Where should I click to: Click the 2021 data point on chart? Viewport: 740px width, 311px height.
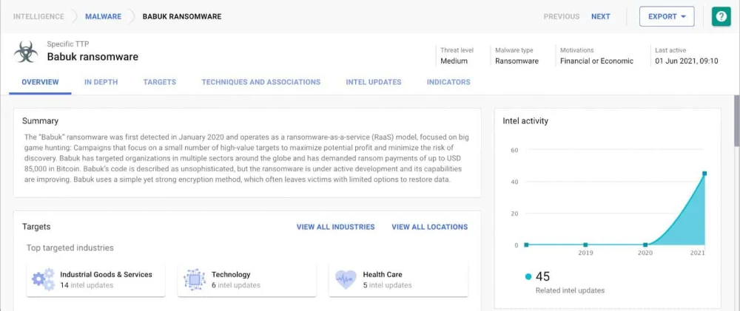click(704, 174)
